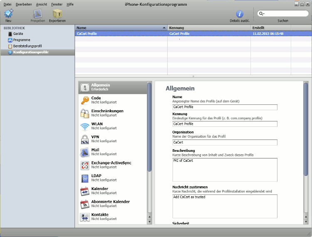Open Exchange-ActiveSync payload section
312x237 pixels.
click(111, 165)
